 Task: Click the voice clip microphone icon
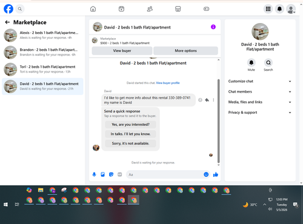[x=94, y=174]
